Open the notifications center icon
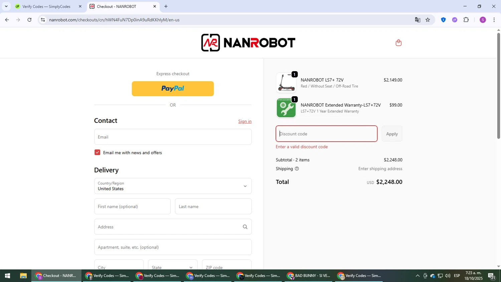Screen dimensions: 501x282 point(492,276)
